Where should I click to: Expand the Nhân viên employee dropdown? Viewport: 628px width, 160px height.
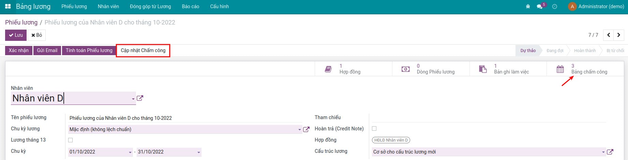[133, 99]
